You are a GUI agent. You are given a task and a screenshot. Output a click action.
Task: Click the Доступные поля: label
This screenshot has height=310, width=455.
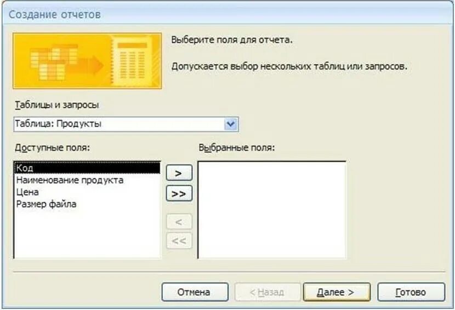(52, 147)
